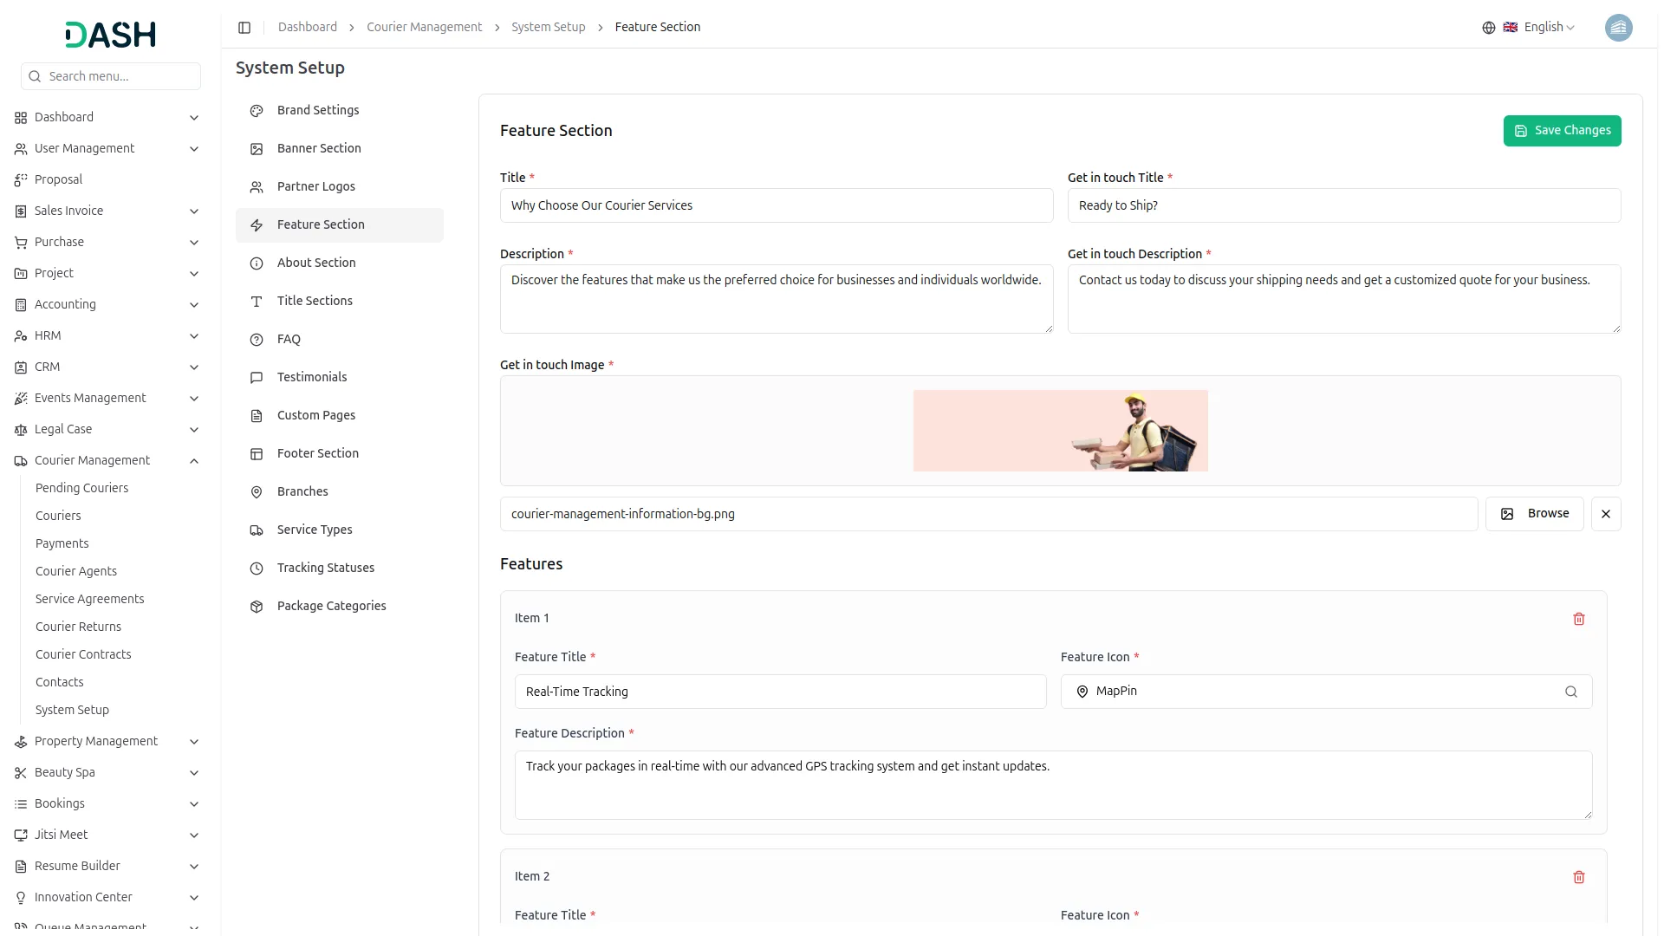Remove the uploaded image with X icon
The image size is (1664, 936).
click(1605, 514)
